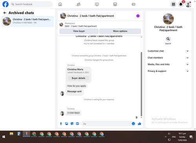This screenshot has height=143, width=196.
Task: Click the voice clip microphone icon
Action: 61,123
